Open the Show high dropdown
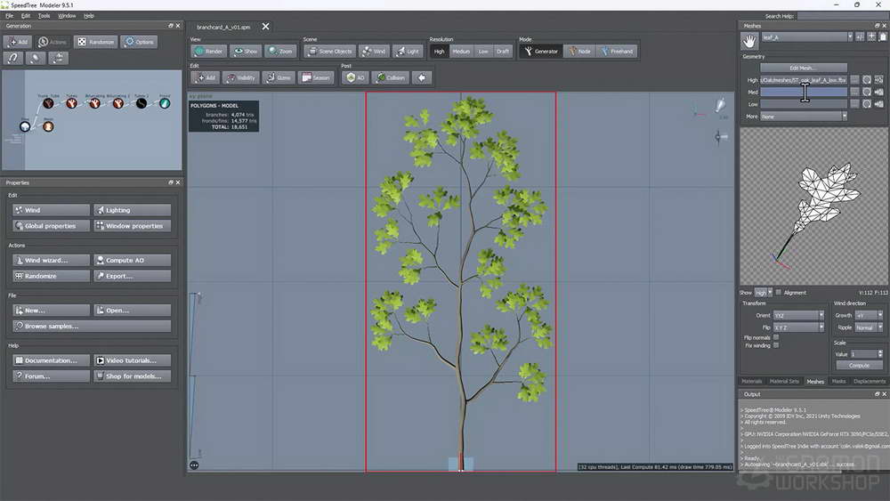The width and height of the screenshot is (890, 501). 763,293
